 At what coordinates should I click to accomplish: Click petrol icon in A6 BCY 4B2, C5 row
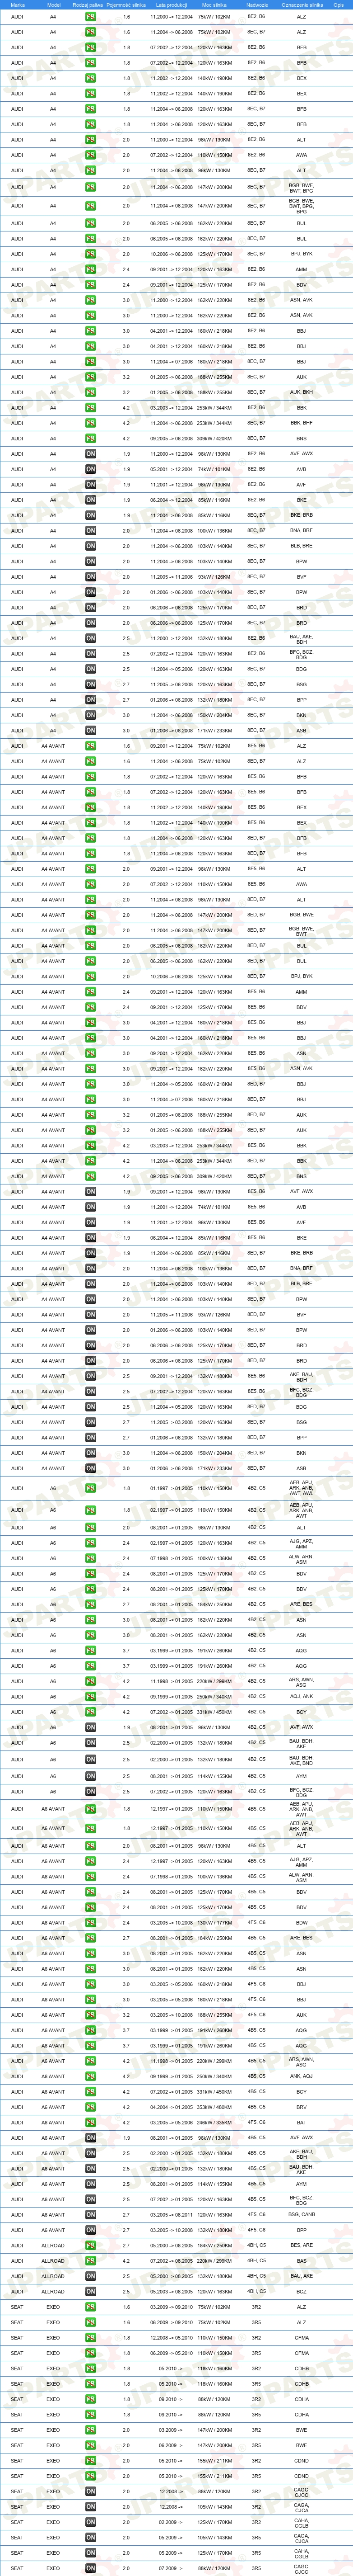tap(91, 1712)
